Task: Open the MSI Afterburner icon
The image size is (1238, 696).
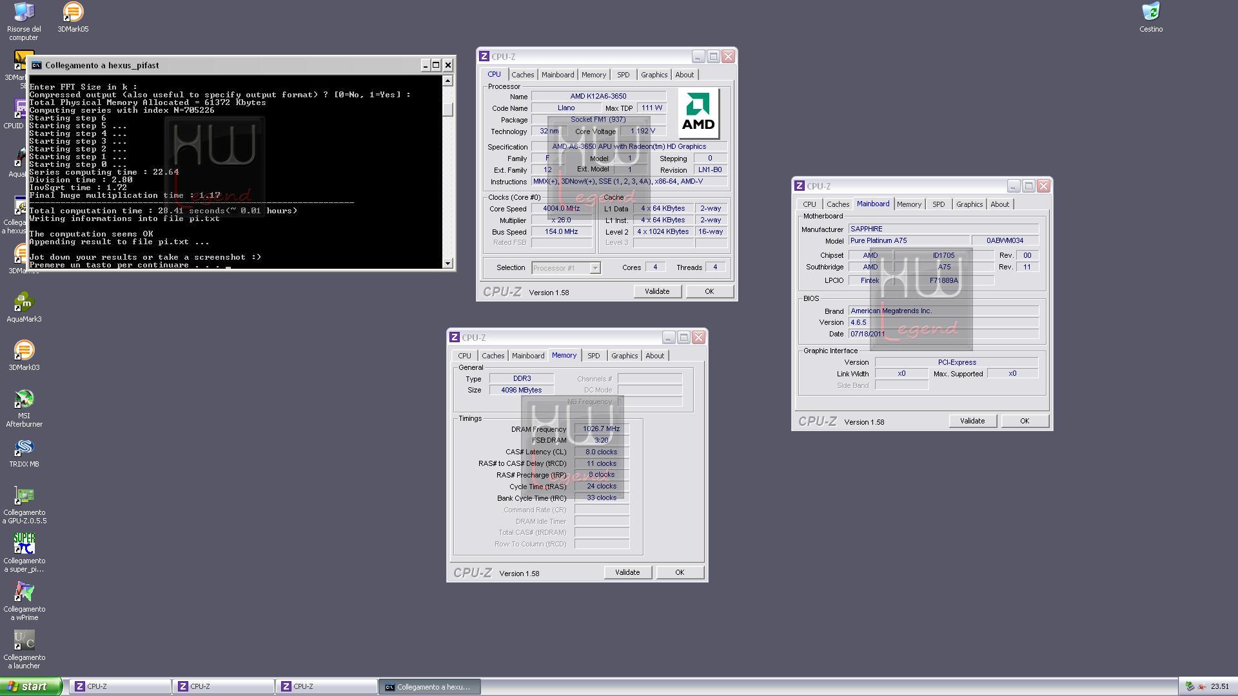Action: (x=24, y=409)
